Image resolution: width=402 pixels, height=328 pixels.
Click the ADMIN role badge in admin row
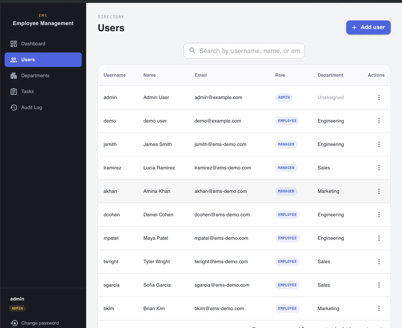click(284, 98)
